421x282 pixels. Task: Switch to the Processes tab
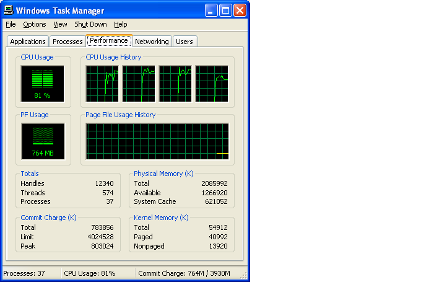(x=67, y=42)
